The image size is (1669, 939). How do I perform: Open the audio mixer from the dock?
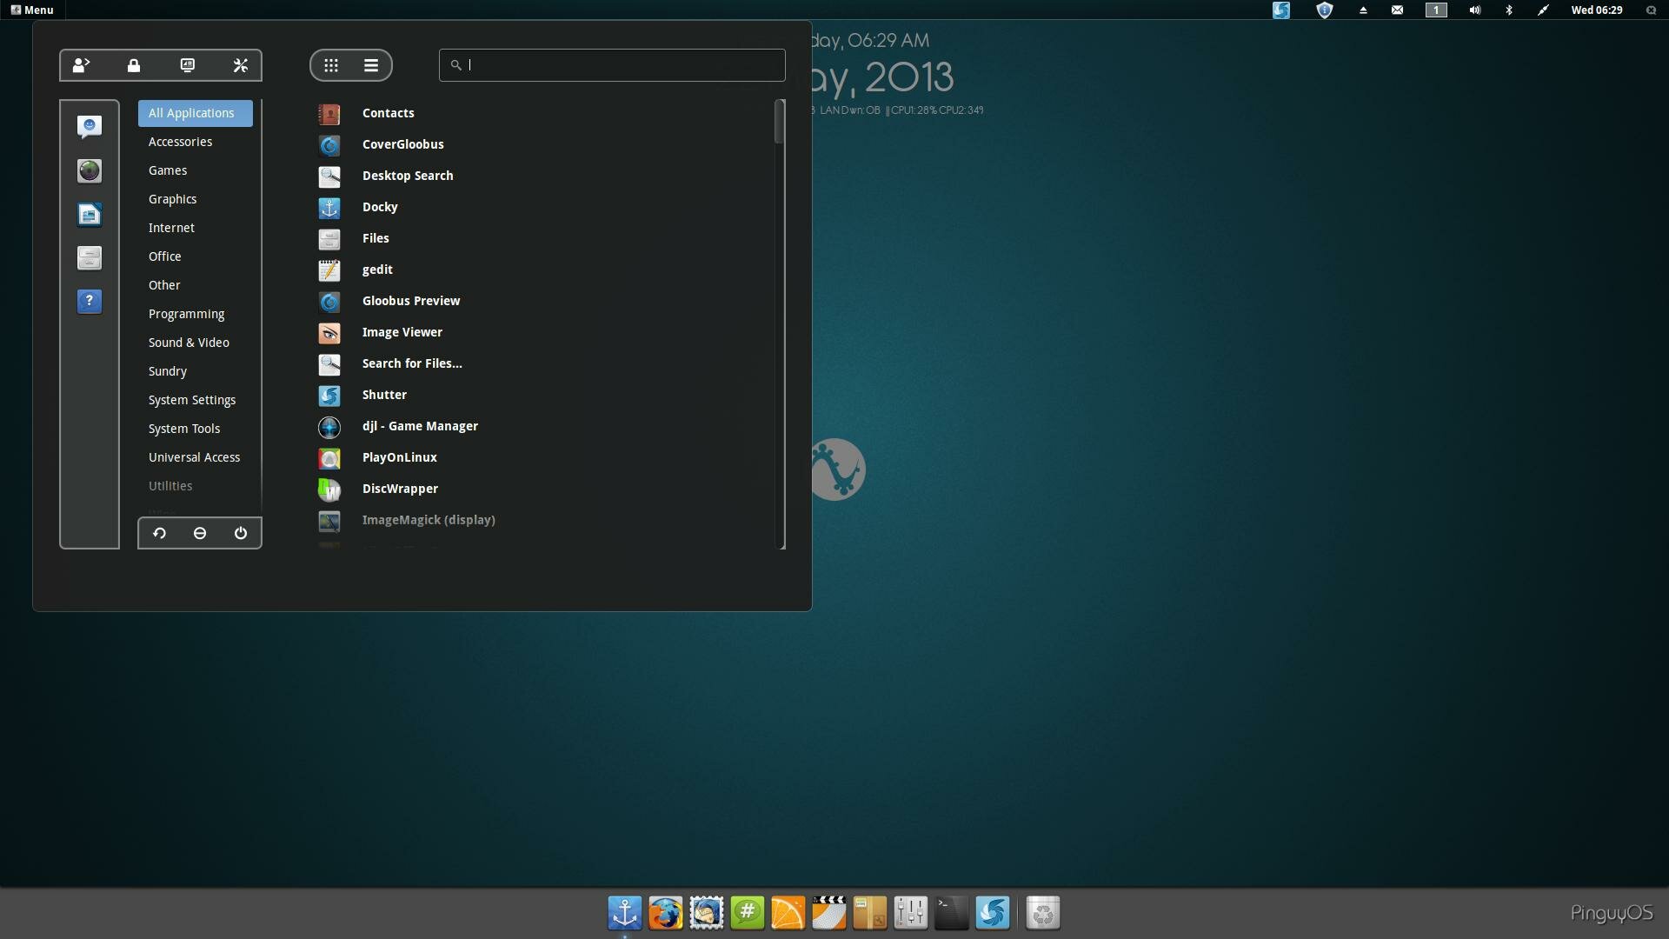(x=911, y=912)
